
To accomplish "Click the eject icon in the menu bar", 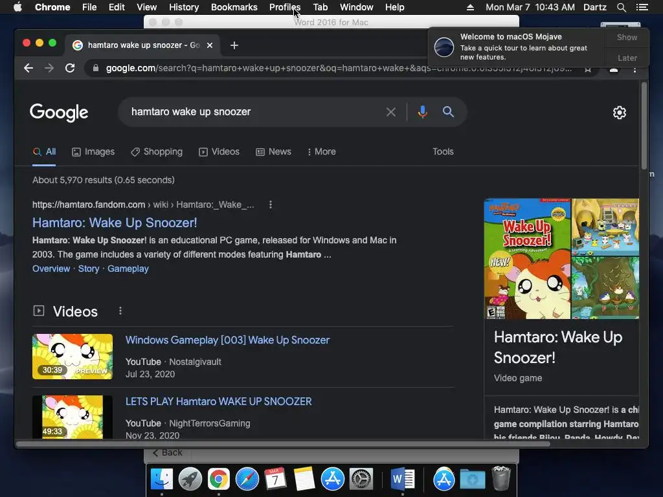I will click(470, 7).
